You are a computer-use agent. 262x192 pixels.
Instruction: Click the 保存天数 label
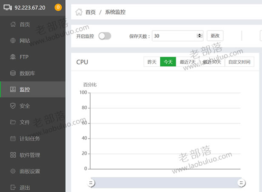pos(140,36)
